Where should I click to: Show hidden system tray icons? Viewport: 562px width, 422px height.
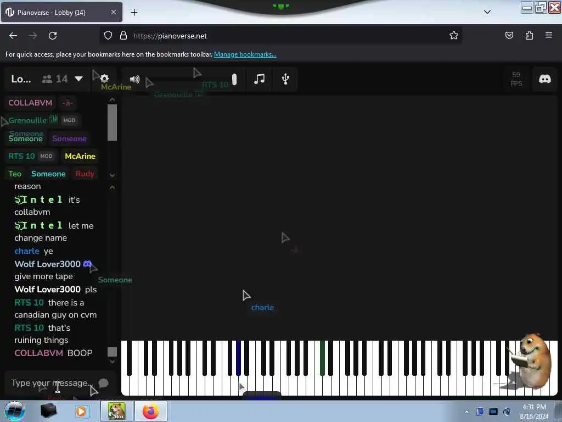[467, 412]
